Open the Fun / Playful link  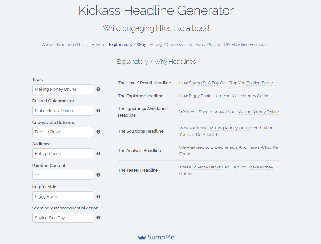pyautogui.click(x=208, y=45)
